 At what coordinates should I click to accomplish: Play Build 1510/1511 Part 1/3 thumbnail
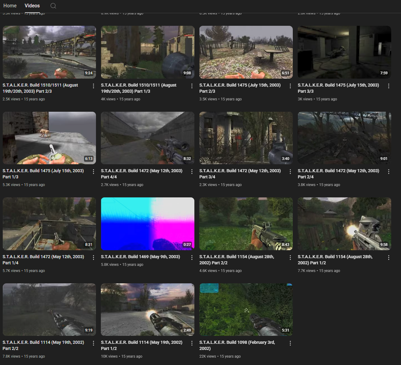tap(148, 52)
